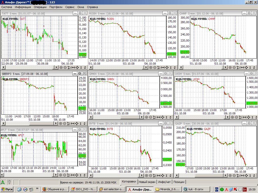Pick the pan arrows tool in ROSN chart

(x=167, y=67)
